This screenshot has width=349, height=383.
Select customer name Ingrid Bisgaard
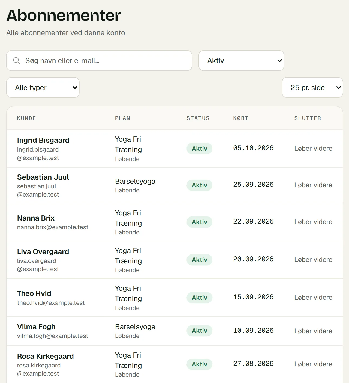[43, 140]
